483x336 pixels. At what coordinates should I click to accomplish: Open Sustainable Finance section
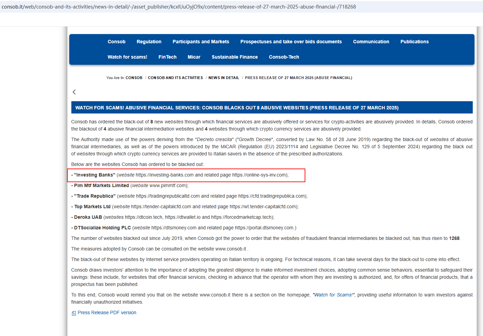tap(235, 57)
